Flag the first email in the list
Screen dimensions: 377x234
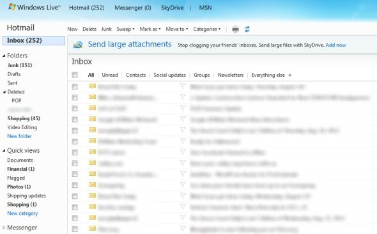[183, 86]
